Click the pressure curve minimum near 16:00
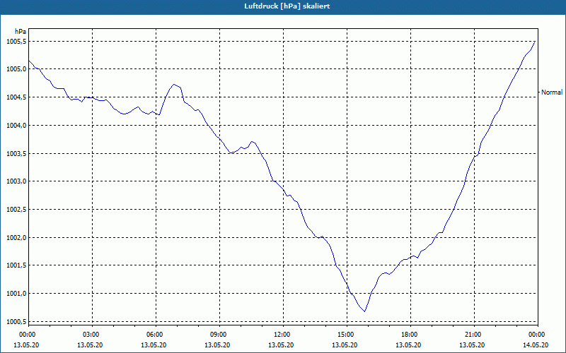Image resolution: width=566 pixels, height=353 pixels. [x=364, y=311]
